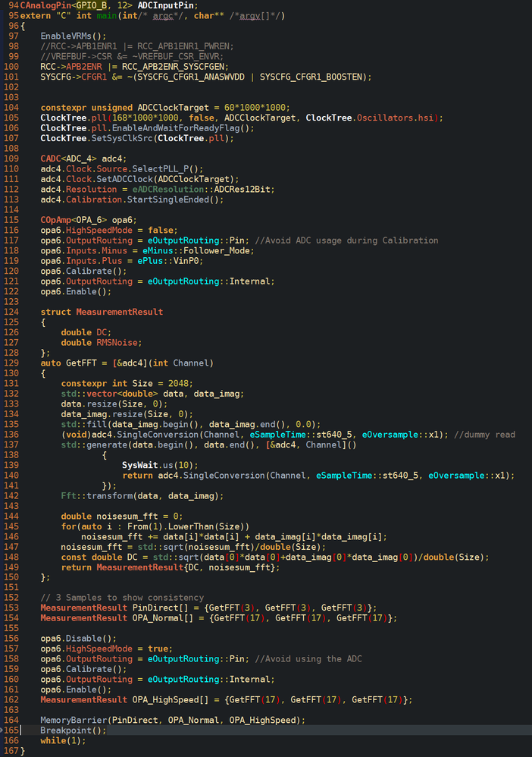Click line number 142 in the gutter
This screenshot has width=532, height=757.
tap(11, 495)
